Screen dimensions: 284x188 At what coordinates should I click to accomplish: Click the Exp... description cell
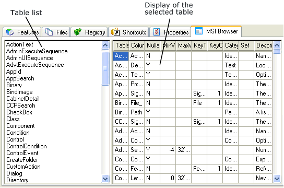(x=263, y=159)
